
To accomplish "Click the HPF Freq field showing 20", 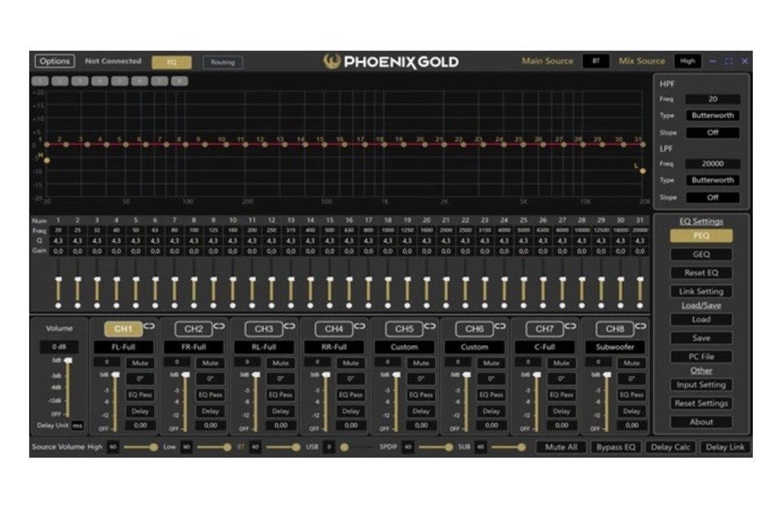I will click(713, 99).
